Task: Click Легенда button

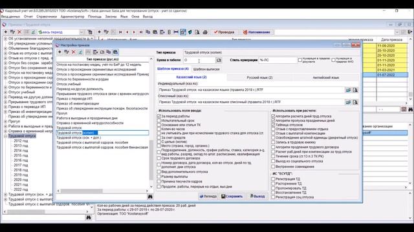Action: tap(208, 196)
